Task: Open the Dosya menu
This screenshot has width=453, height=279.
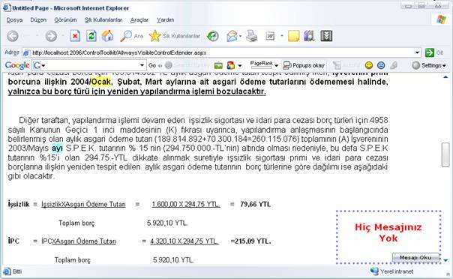Action: coord(14,20)
